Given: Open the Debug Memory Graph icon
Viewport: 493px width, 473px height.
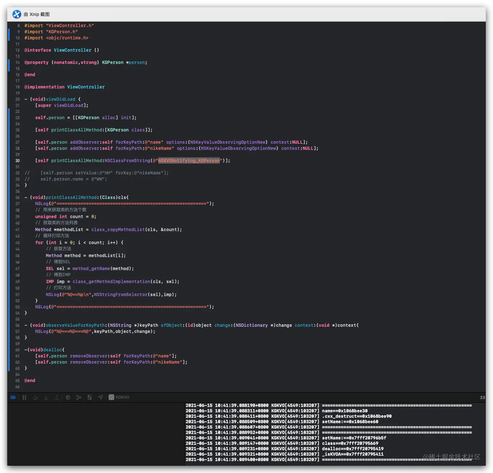Looking at the screenshot, I should (x=79, y=397).
